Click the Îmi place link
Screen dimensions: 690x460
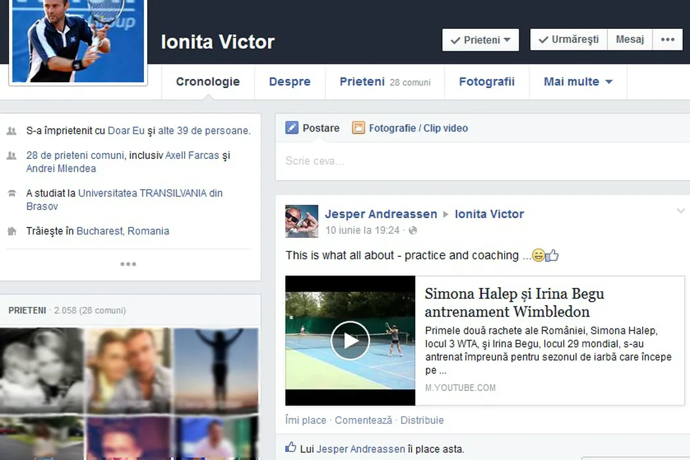point(306,420)
